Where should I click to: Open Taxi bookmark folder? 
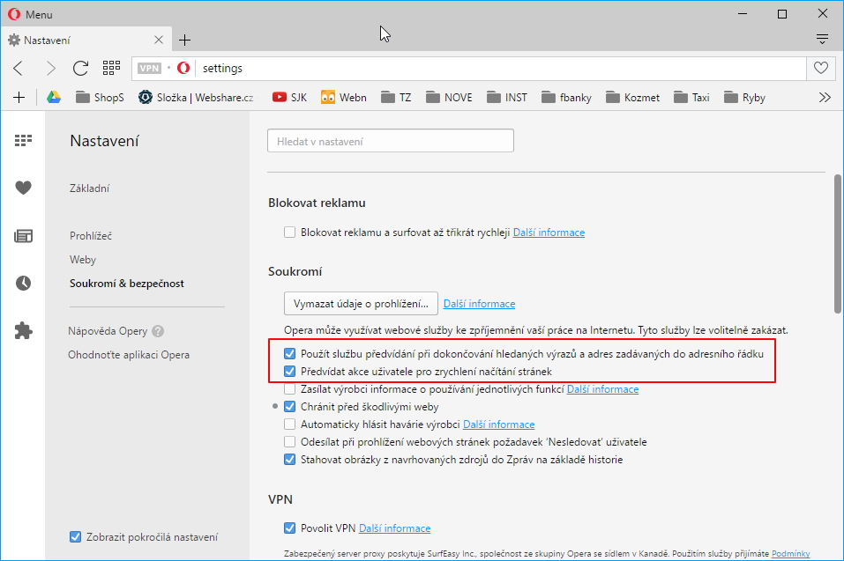pos(691,97)
